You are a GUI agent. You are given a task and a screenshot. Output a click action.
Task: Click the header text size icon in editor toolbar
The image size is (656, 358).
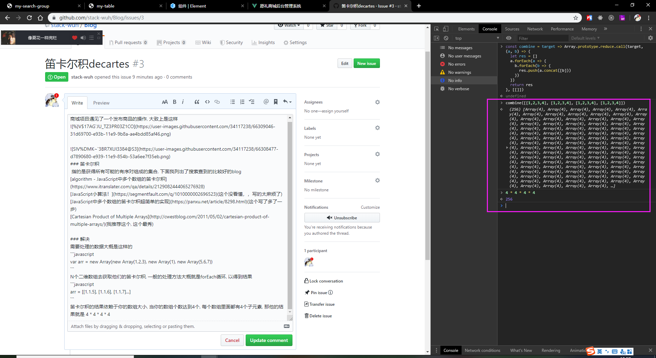click(x=165, y=102)
